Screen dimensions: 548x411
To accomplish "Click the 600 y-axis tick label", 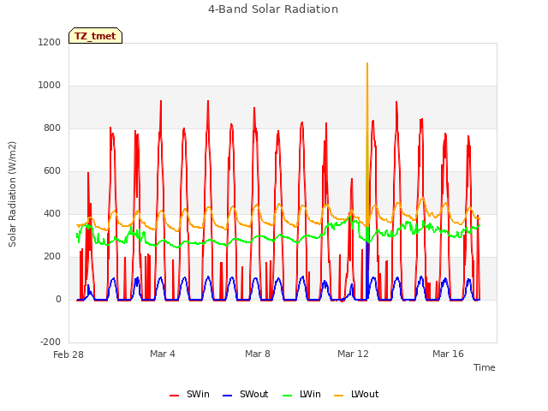I will pyautogui.click(x=52, y=171).
